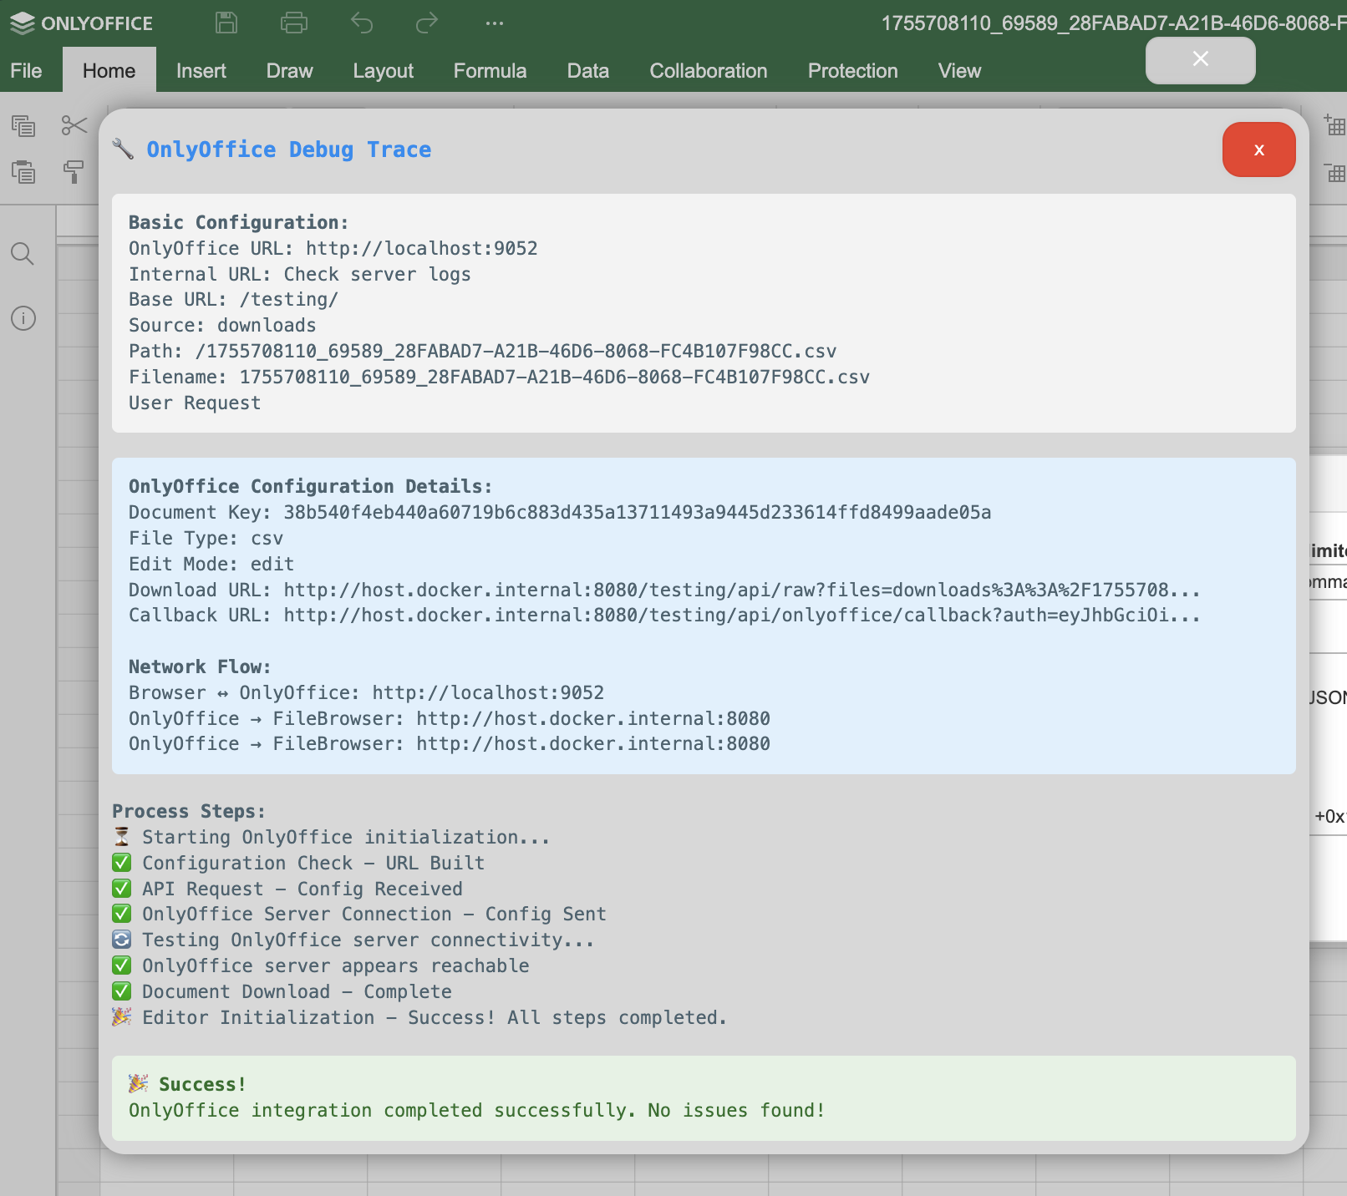Click the gray X button below filename

[1200, 59]
